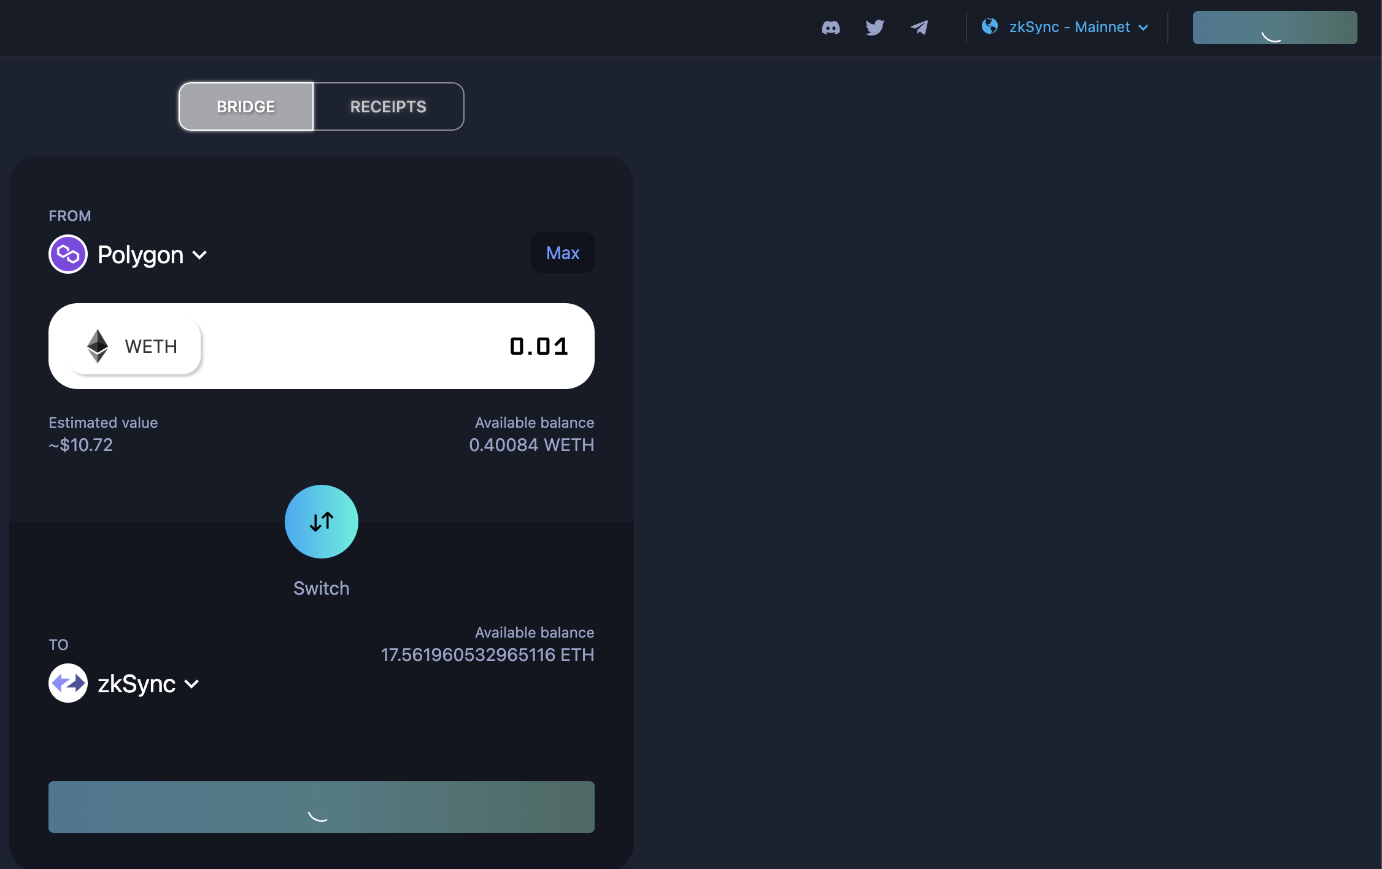Click the Max balance button
Image resolution: width=1382 pixels, height=869 pixels.
[562, 252]
